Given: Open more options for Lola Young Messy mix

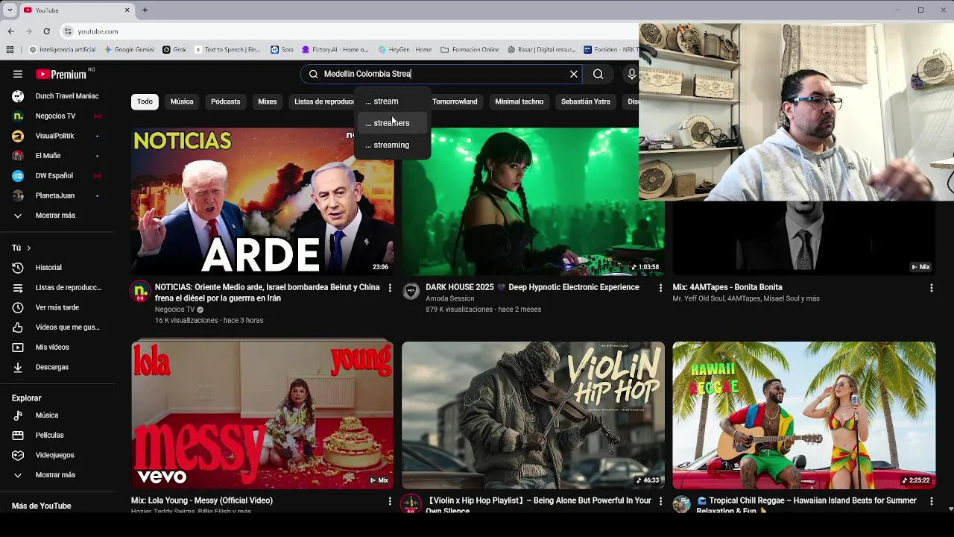Looking at the screenshot, I should point(390,501).
